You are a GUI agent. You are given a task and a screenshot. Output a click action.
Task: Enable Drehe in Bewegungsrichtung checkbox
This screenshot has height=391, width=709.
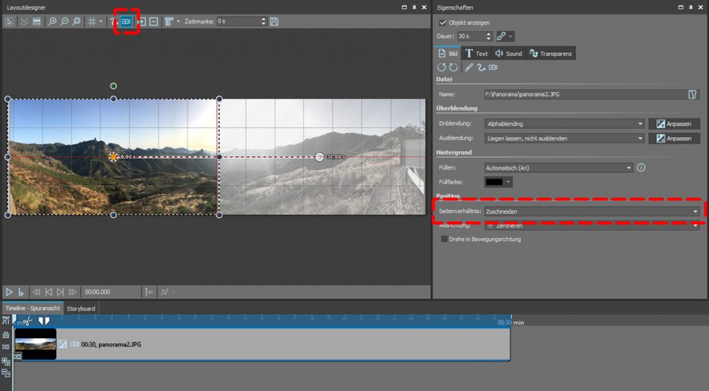[444, 239]
